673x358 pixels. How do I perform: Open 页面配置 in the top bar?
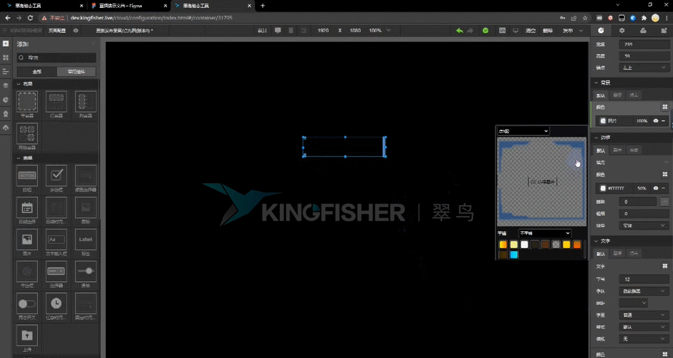57,30
